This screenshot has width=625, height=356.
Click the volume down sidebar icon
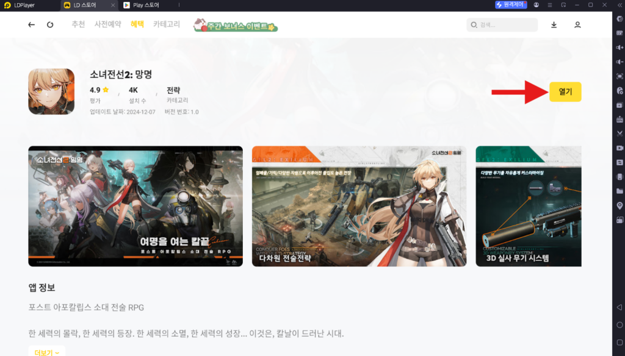tap(620, 62)
